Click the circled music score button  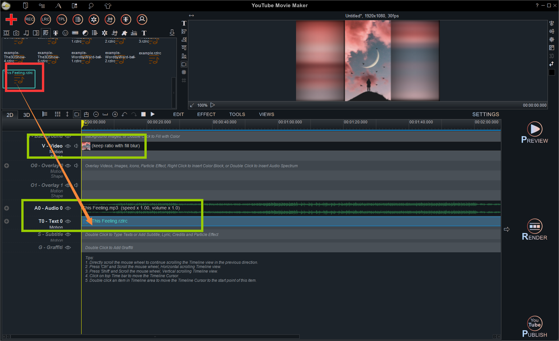(110, 19)
